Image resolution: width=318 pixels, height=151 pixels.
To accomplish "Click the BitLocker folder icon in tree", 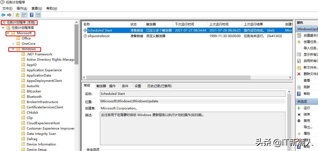I will pos(23,91).
